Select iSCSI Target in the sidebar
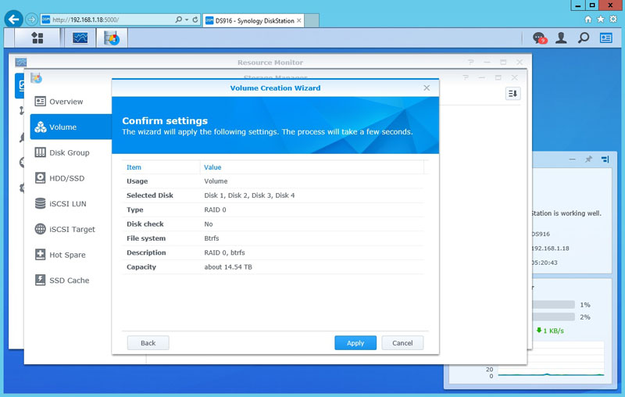625x397 pixels. [x=72, y=229]
